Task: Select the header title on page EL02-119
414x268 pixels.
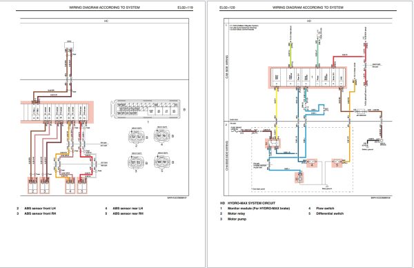Action: tap(104, 8)
